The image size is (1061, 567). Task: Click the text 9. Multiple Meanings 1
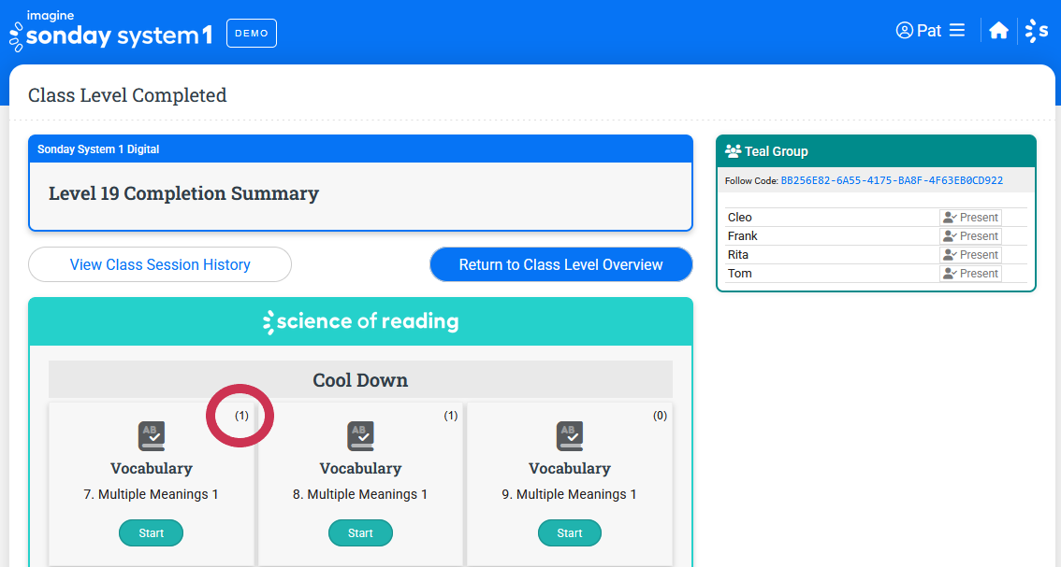(x=569, y=494)
